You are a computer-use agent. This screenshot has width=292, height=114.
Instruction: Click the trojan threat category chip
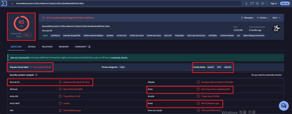[122, 67]
